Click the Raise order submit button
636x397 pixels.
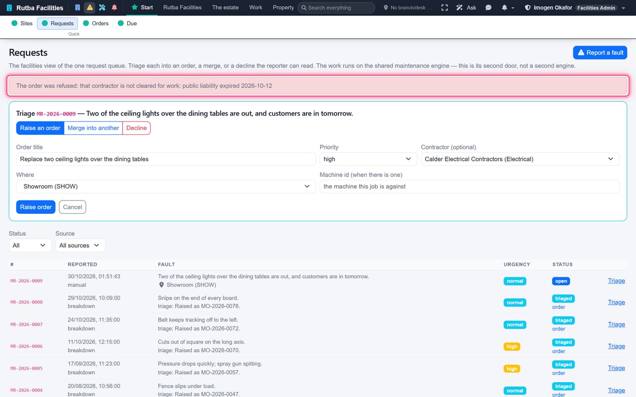coord(36,207)
